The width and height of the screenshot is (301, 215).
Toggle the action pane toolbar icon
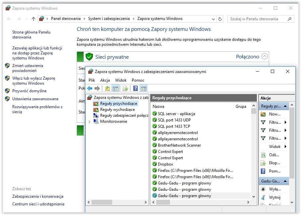click(144, 89)
